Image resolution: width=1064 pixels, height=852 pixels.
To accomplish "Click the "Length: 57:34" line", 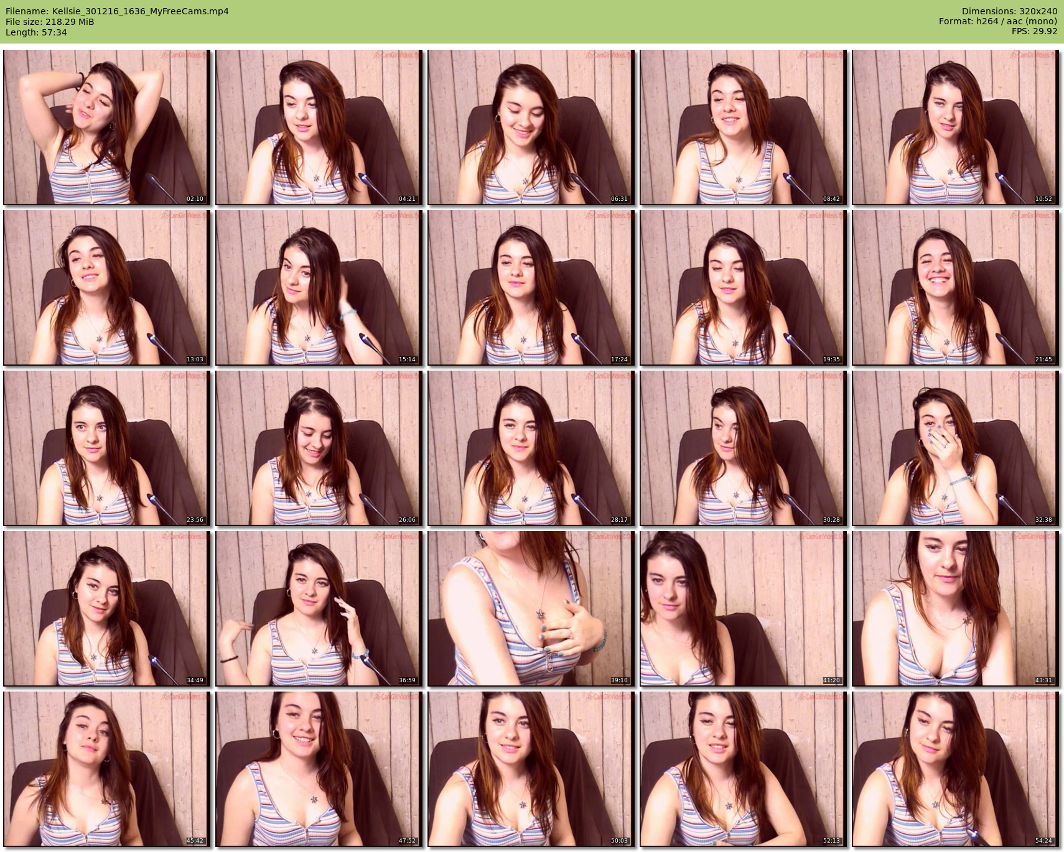I will [36, 32].
